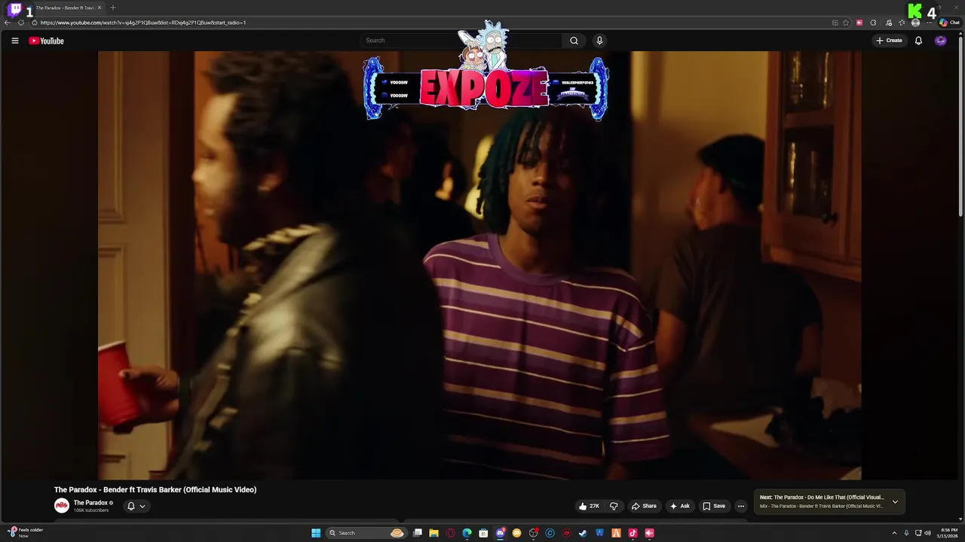965x542 pixels.
Task: Click Create button in YouTube header
Action: [x=890, y=41]
